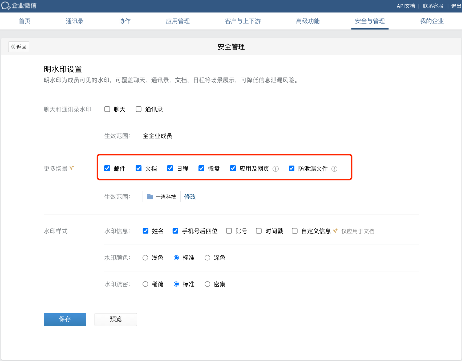Choose 密集 watermark density
Image resolution: width=462 pixels, height=361 pixels.
click(207, 284)
